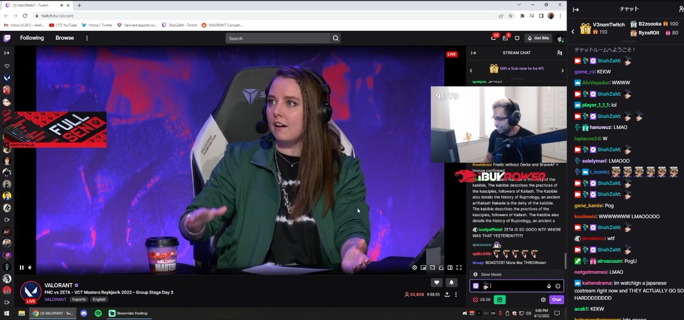The image size is (684, 320).
Task: Open video player settings gear
Action: [x=414, y=267]
